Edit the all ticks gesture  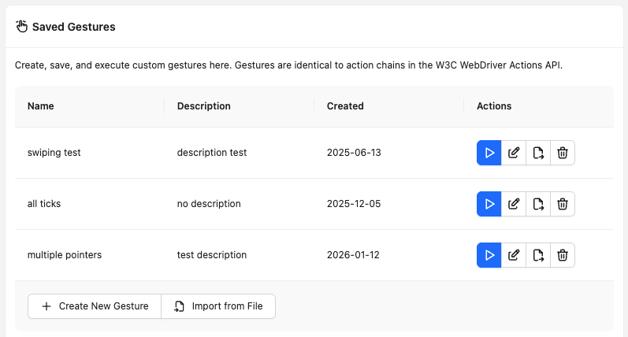click(x=514, y=204)
